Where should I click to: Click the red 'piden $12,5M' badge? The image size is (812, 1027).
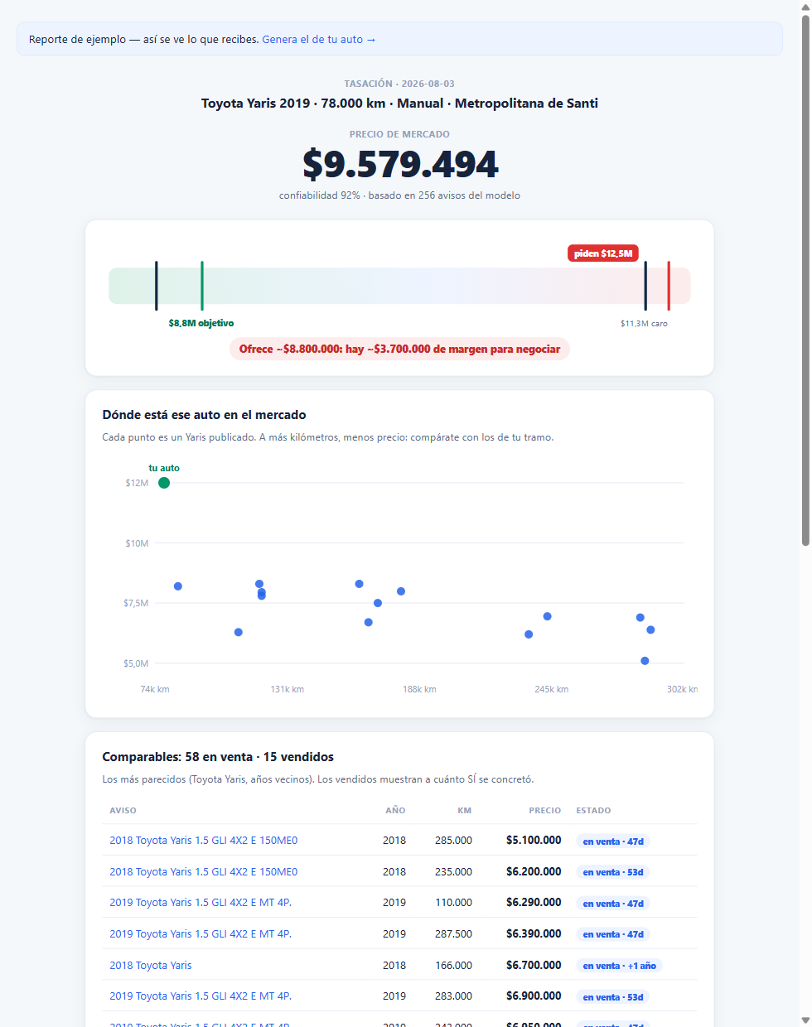603,253
